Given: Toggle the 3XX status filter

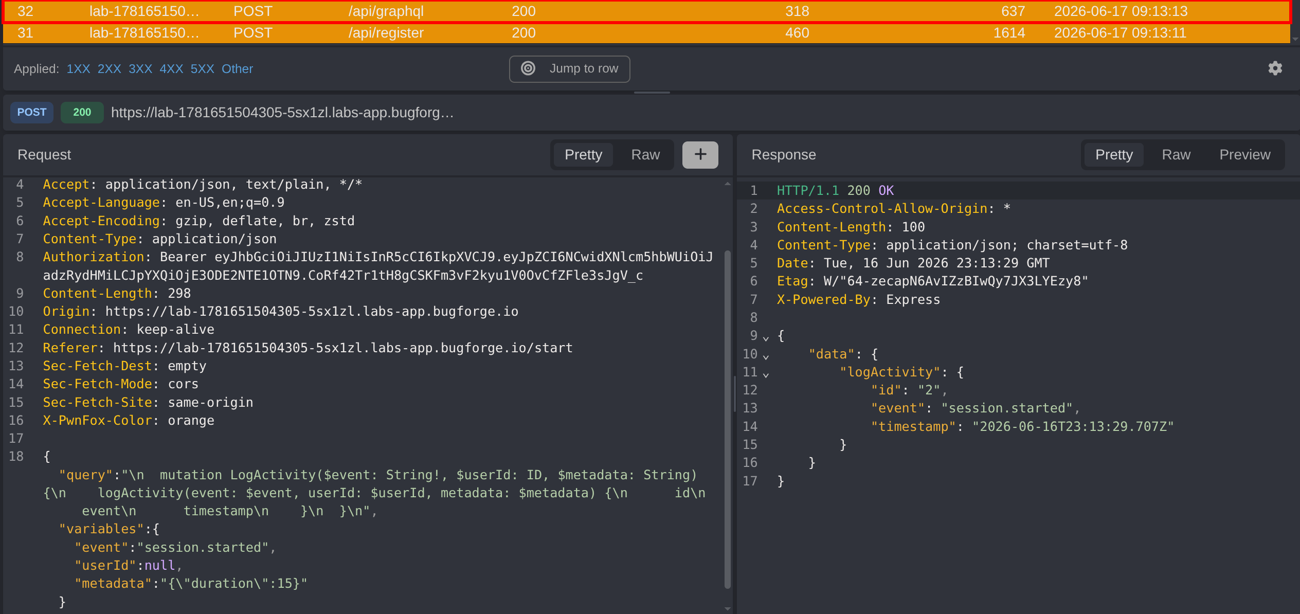Looking at the screenshot, I should [140, 69].
